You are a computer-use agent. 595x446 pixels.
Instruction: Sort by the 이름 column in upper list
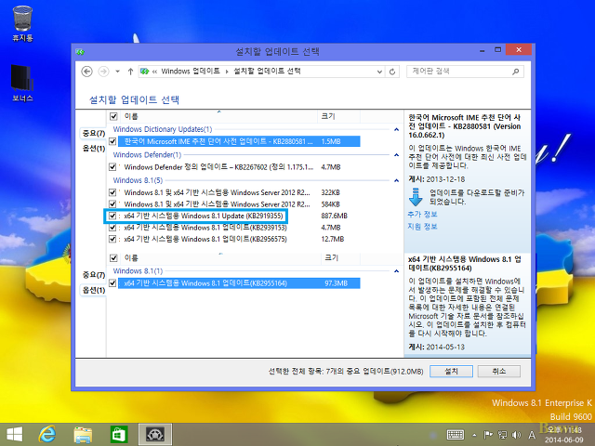click(218, 116)
